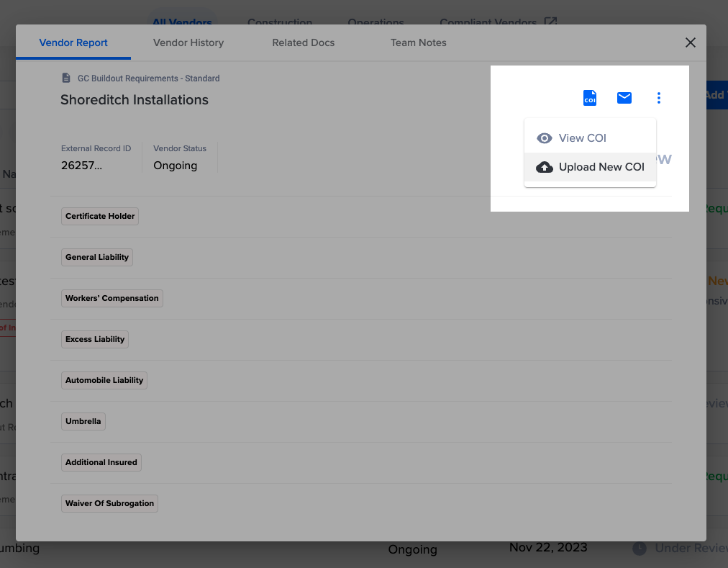Select the Umbrella requirement tag
This screenshot has height=568, width=728.
click(x=83, y=421)
